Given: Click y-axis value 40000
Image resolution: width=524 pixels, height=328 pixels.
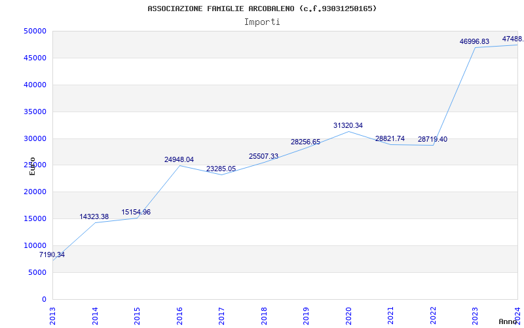Looking at the screenshot, I should 35,85.
